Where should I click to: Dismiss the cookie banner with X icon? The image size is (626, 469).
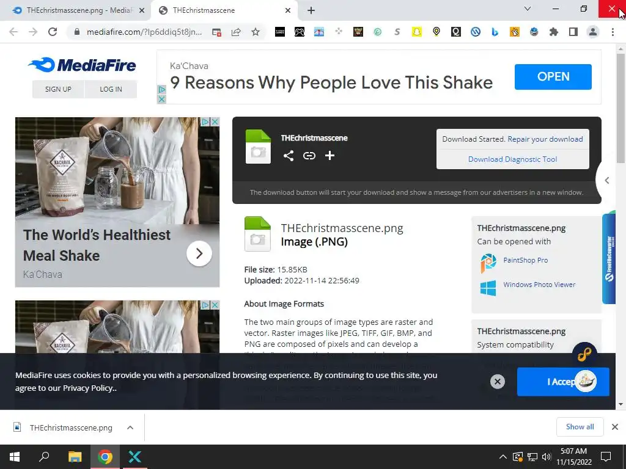coord(498,382)
